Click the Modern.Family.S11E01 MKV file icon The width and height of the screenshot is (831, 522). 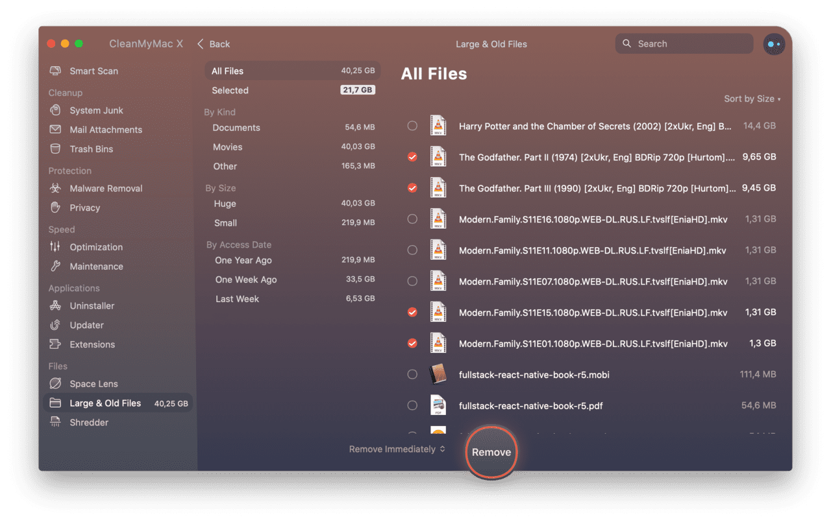(x=439, y=343)
